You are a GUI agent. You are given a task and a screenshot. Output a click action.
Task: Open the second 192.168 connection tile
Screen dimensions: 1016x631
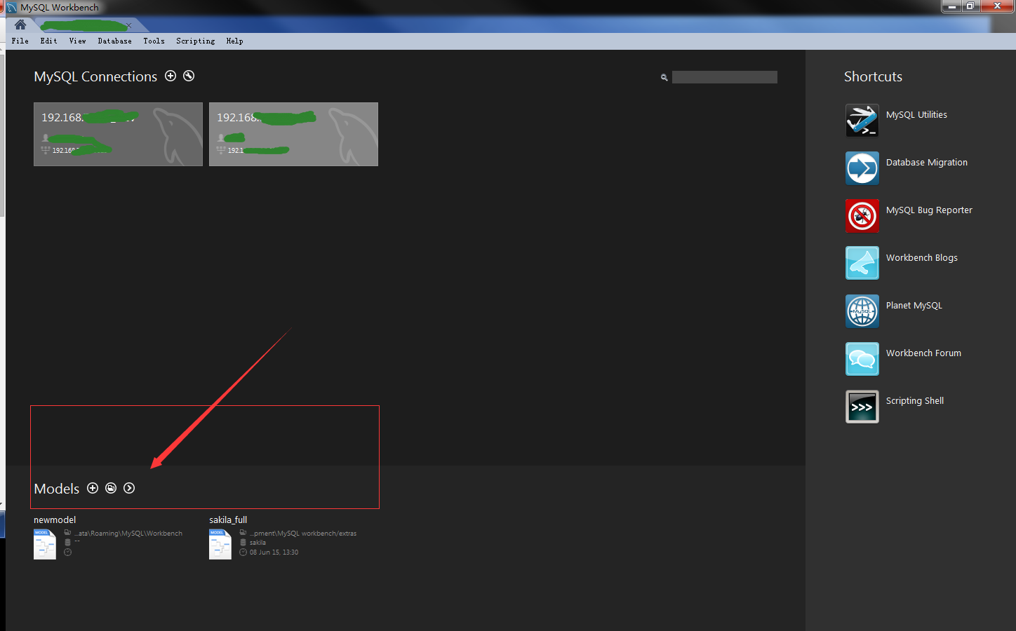point(293,134)
